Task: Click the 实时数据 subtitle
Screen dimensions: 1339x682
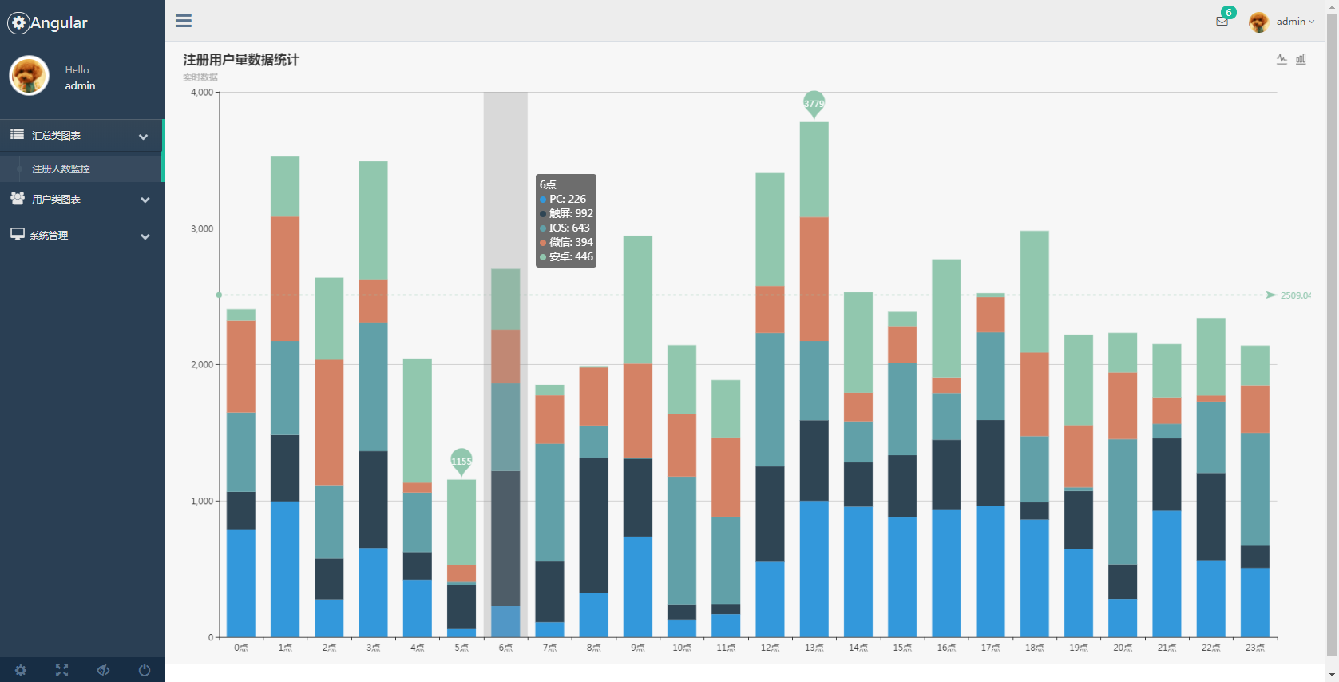Action: pyautogui.click(x=200, y=77)
